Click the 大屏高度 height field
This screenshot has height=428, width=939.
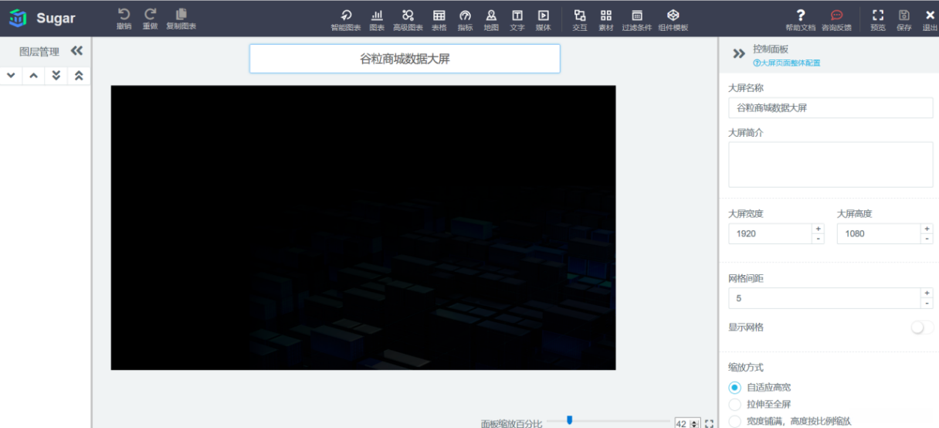(879, 233)
